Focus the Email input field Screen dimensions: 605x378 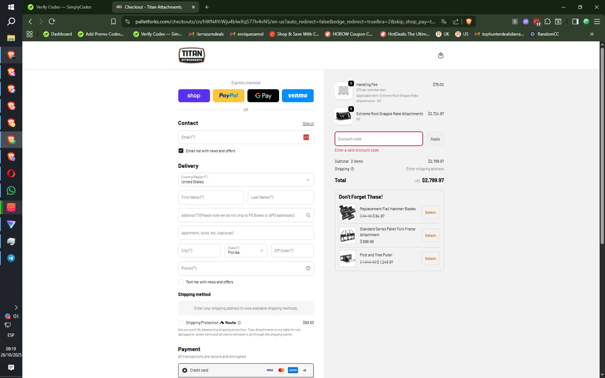click(x=246, y=137)
